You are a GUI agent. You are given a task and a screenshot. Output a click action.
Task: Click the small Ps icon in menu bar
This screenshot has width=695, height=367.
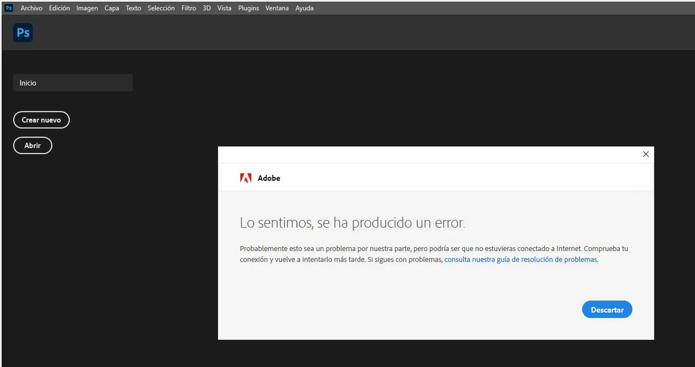[x=9, y=8]
